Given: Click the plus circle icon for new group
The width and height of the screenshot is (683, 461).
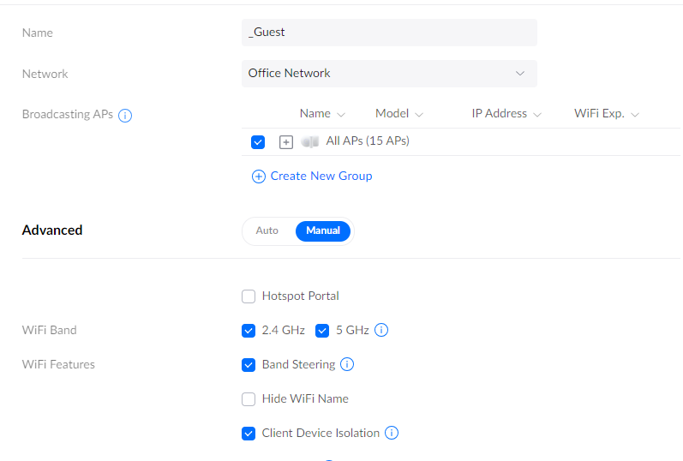Looking at the screenshot, I should 258,176.
